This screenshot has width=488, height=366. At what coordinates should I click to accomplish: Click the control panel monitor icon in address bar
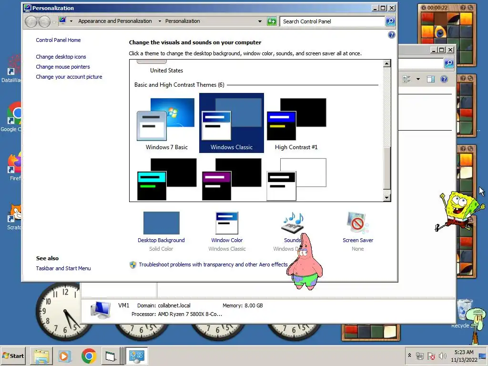62,21
